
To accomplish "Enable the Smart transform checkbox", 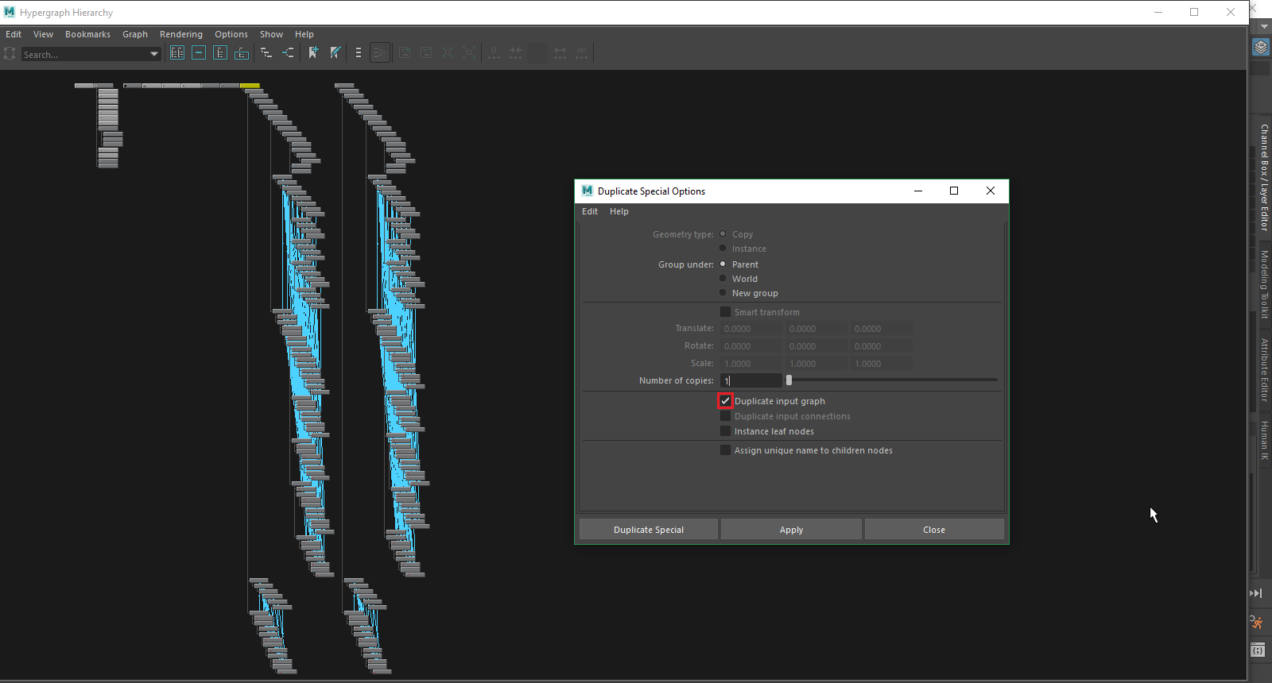I will (725, 312).
